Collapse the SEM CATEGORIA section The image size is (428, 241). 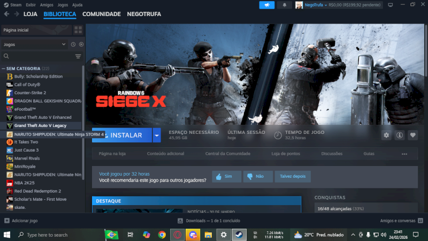3,69
